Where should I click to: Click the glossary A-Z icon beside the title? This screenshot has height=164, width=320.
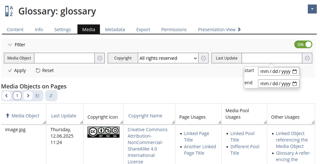click(9, 11)
